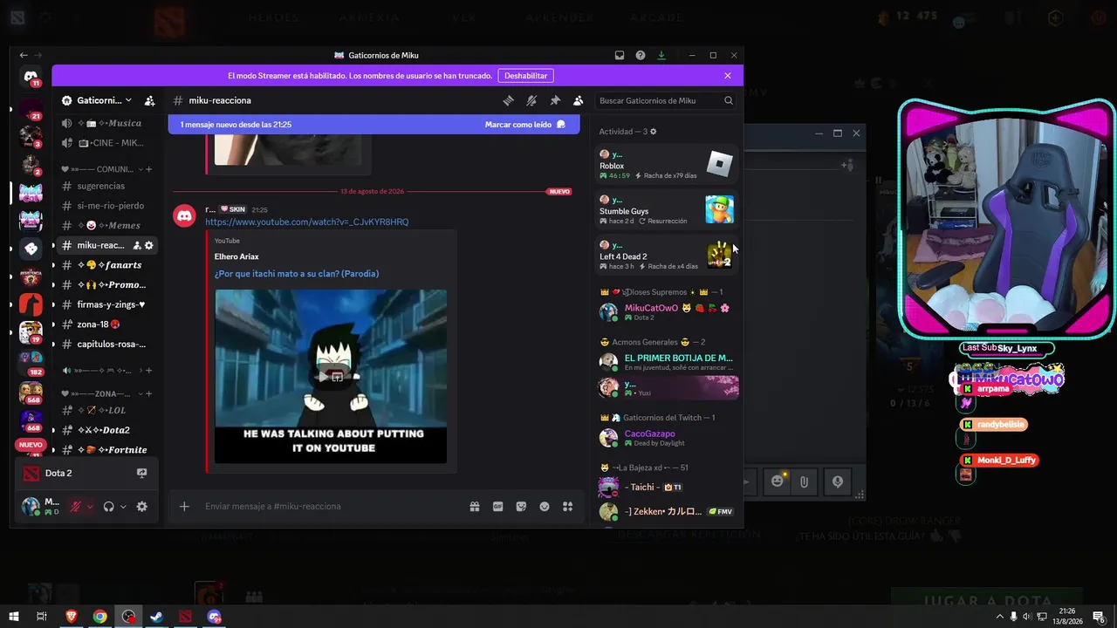This screenshot has height=628, width=1117.
Task: Open the zona-18 channel
Action: click(107, 324)
